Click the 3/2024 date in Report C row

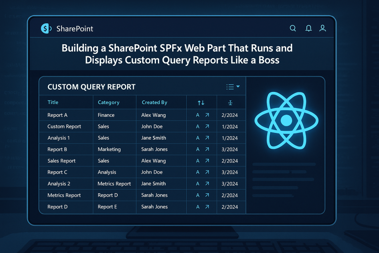(x=230, y=172)
